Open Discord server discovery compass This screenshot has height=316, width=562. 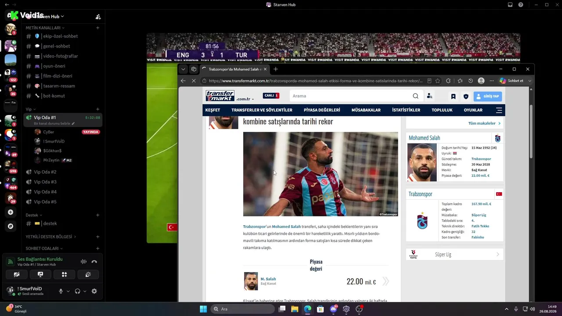click(11, 226)
